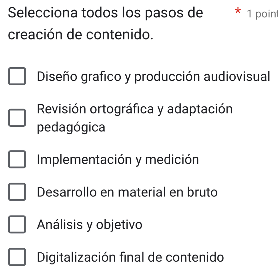The width and height of the screenshot is (278, 272).
Task: Toggle the "Digitalización final de contenido" checkbox
Action: 17,257
